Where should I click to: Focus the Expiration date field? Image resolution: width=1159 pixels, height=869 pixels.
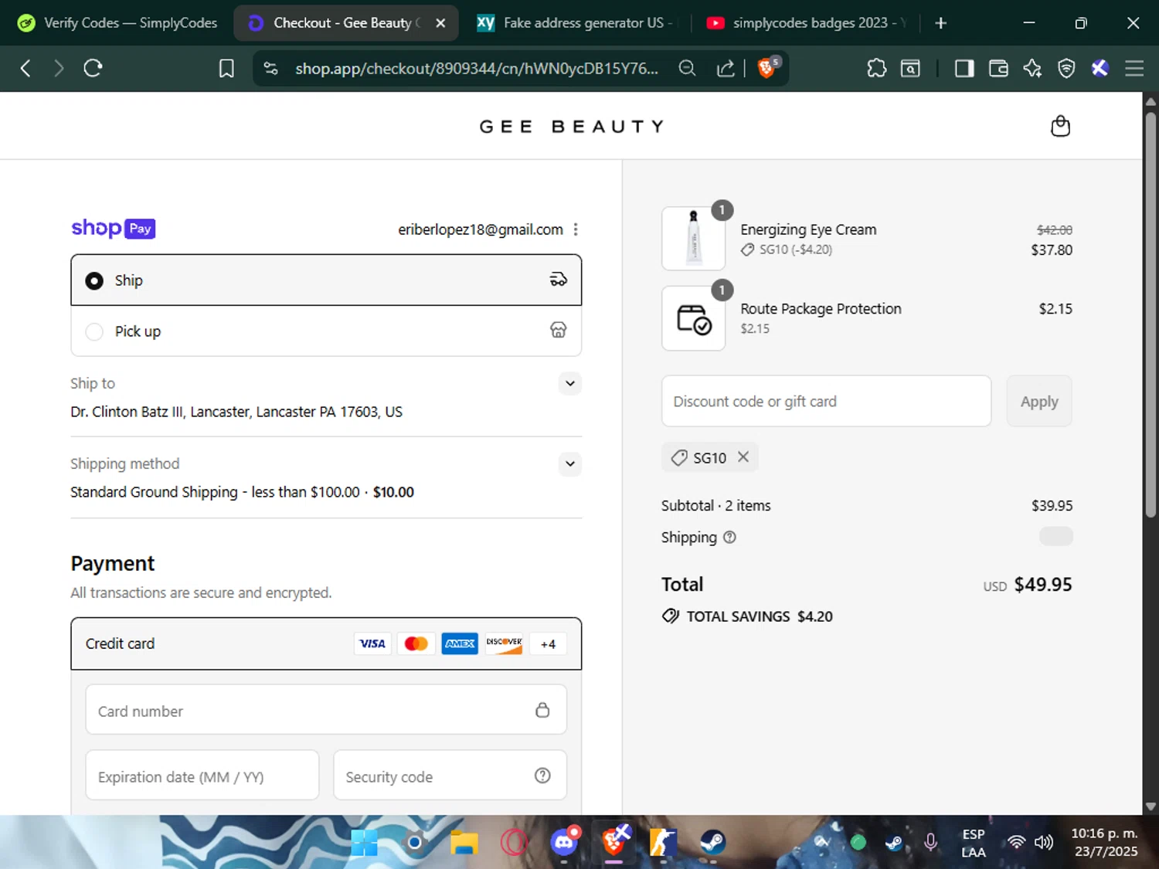click(x=202, y=776)
